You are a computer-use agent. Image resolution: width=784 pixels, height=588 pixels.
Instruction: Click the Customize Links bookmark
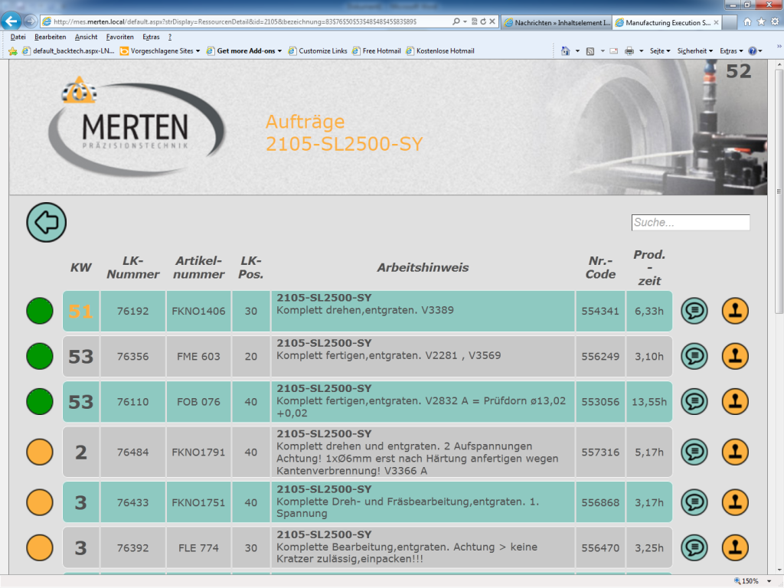click(322, 51)
